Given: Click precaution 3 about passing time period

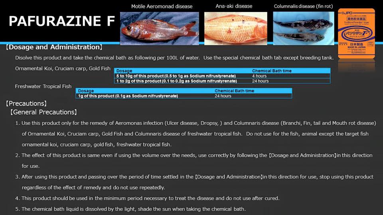Looking at the screenshot, I should [x=194, y=177].
